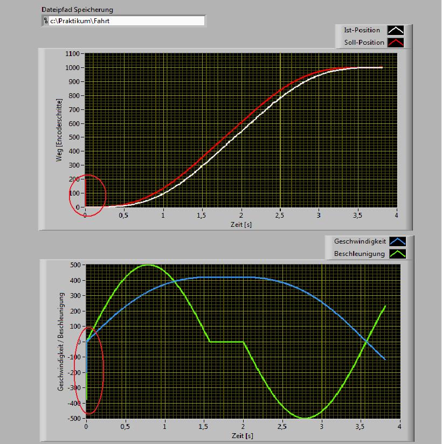Click the 4 maximum on lower time axis
Image resolution: width=442 pixels, height=444 pixels.
399,426
